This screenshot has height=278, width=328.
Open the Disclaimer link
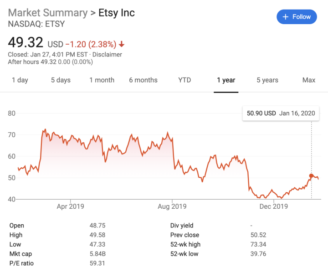tap(107, 54)
